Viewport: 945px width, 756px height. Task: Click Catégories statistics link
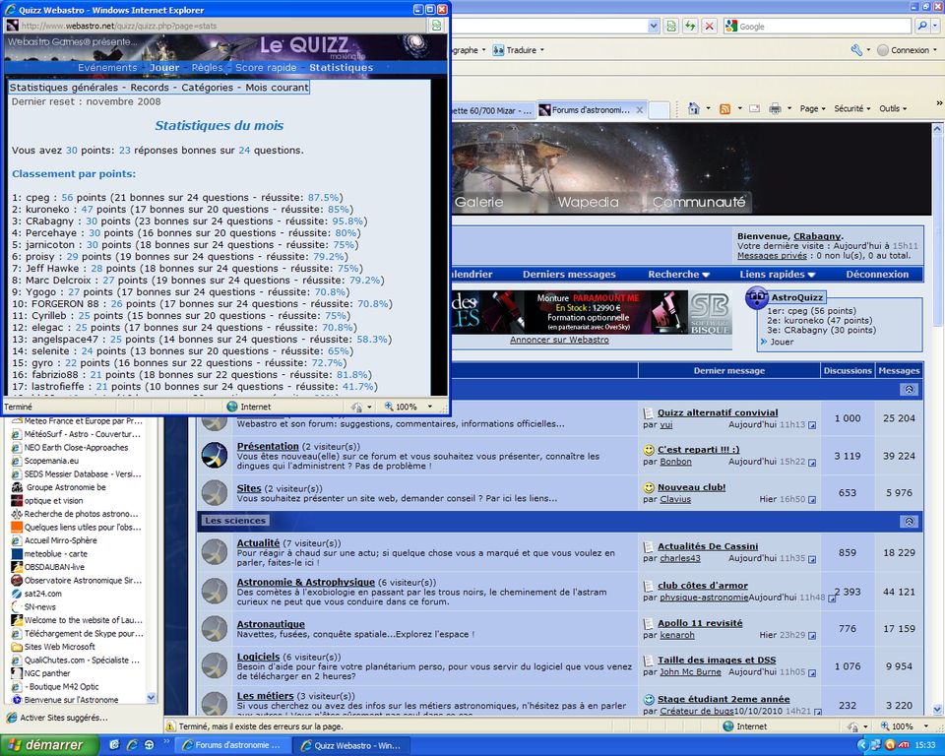207,88
